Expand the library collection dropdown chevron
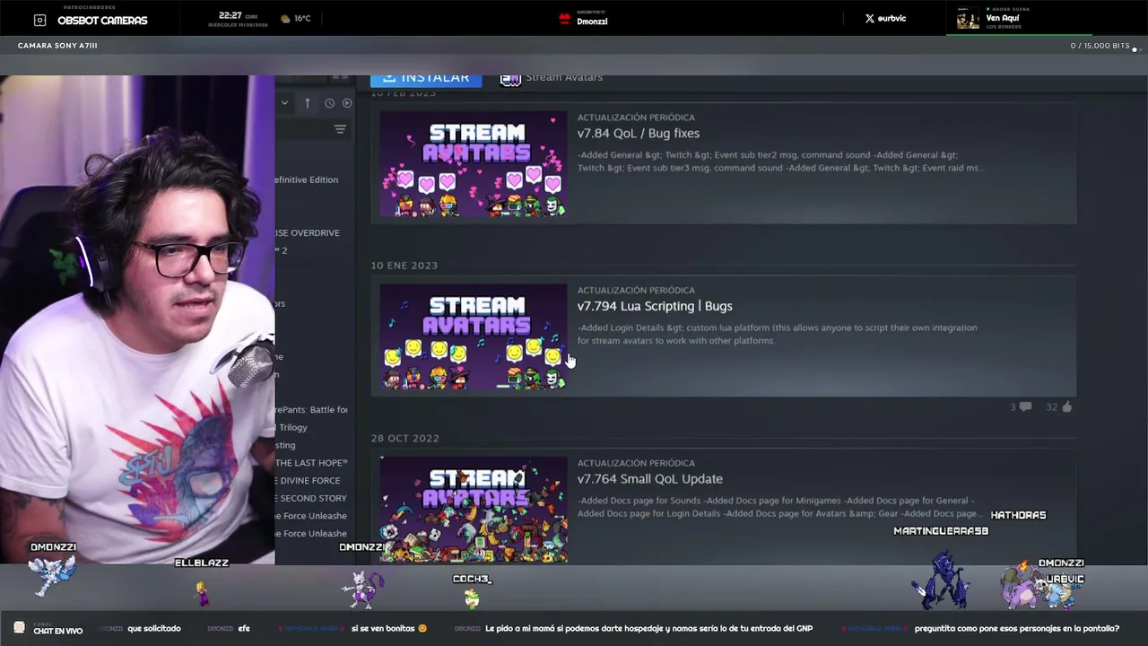This screenshot has width=1148, height=646. coord(284,103)
